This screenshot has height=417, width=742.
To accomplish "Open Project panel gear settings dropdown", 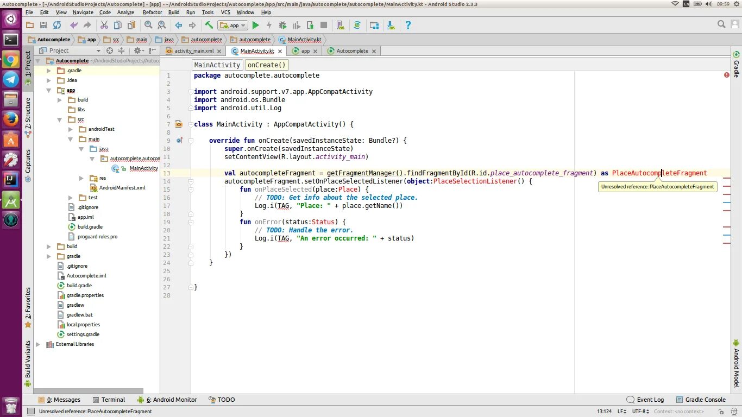I will tap(139, 50).
